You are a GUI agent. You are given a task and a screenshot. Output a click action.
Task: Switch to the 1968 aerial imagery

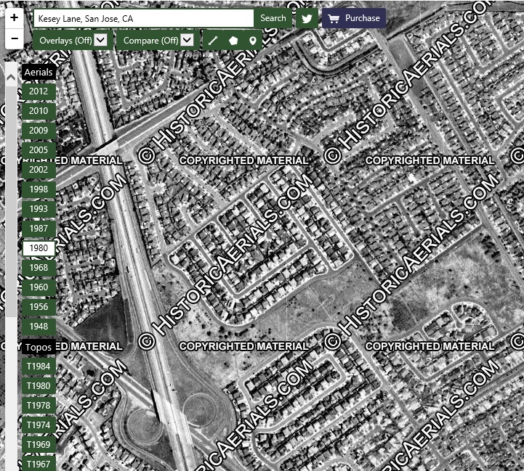39,268
